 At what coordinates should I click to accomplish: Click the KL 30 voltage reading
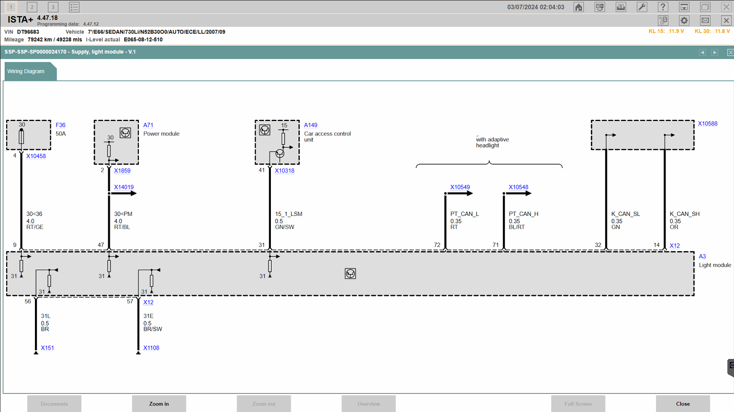[x=712, y=31]
